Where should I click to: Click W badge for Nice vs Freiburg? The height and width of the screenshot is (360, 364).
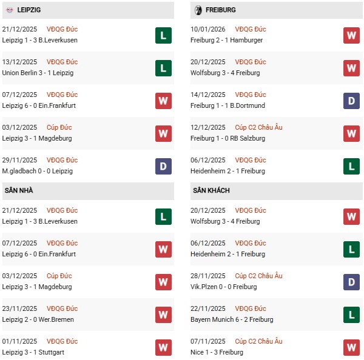pyautogui.click(x=351, y=347)
